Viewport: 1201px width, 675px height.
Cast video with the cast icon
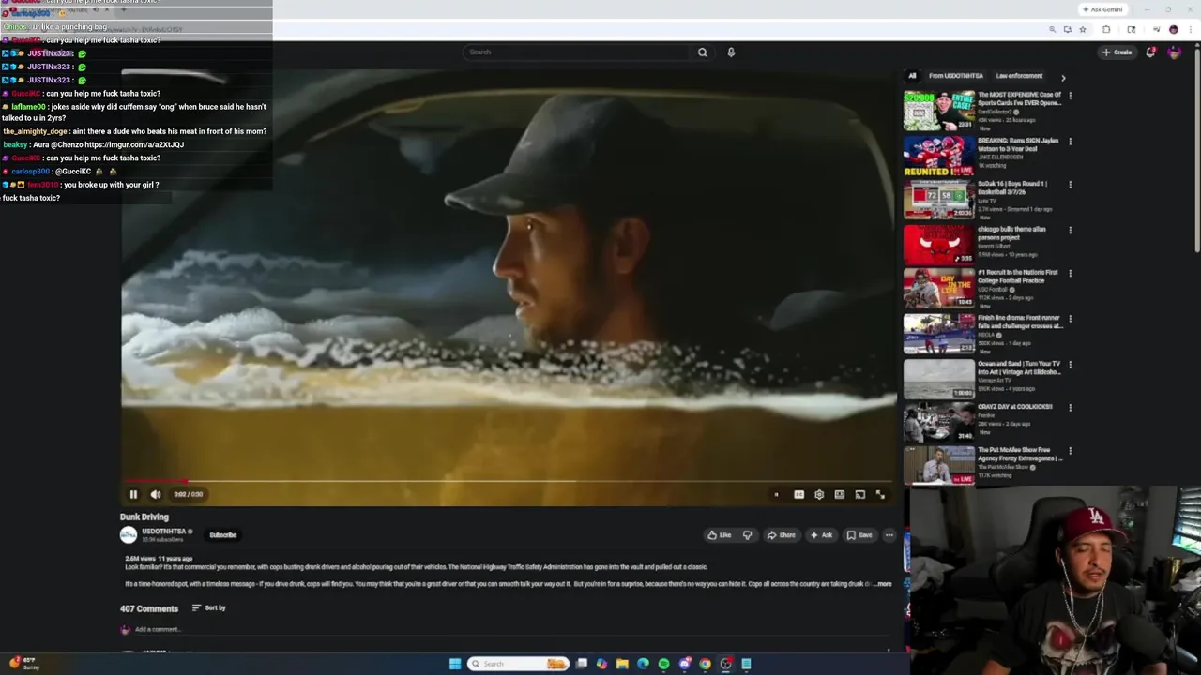(x=859, y=494)
